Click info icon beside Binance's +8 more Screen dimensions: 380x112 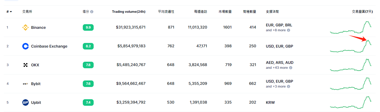[x=289, y=30]
